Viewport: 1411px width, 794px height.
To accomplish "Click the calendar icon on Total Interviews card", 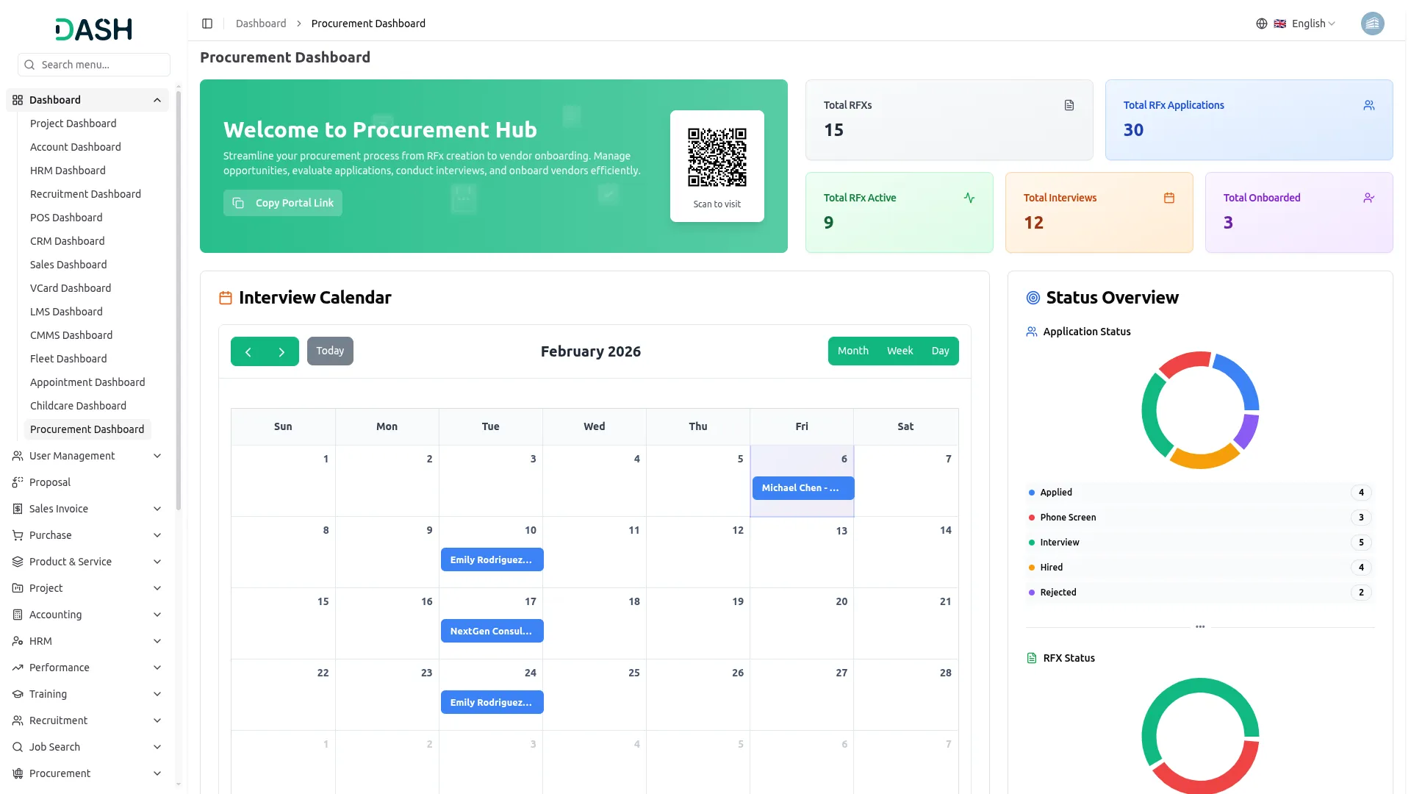I will point(1168,197).
